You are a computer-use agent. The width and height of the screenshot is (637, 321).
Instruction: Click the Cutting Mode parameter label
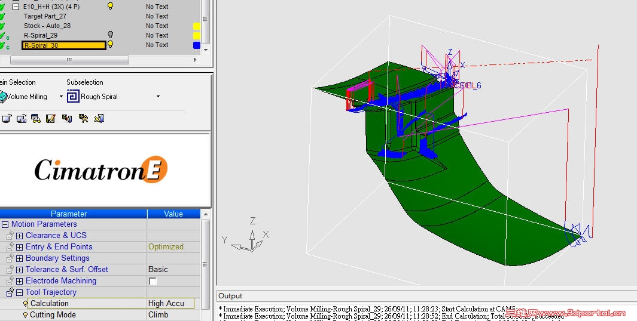[53, 314]
